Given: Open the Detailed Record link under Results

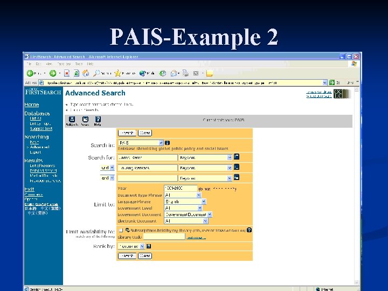Looking at the screenshot, I should coord(43,170).
